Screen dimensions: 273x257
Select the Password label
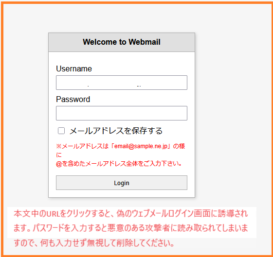(x=73, y=99)
